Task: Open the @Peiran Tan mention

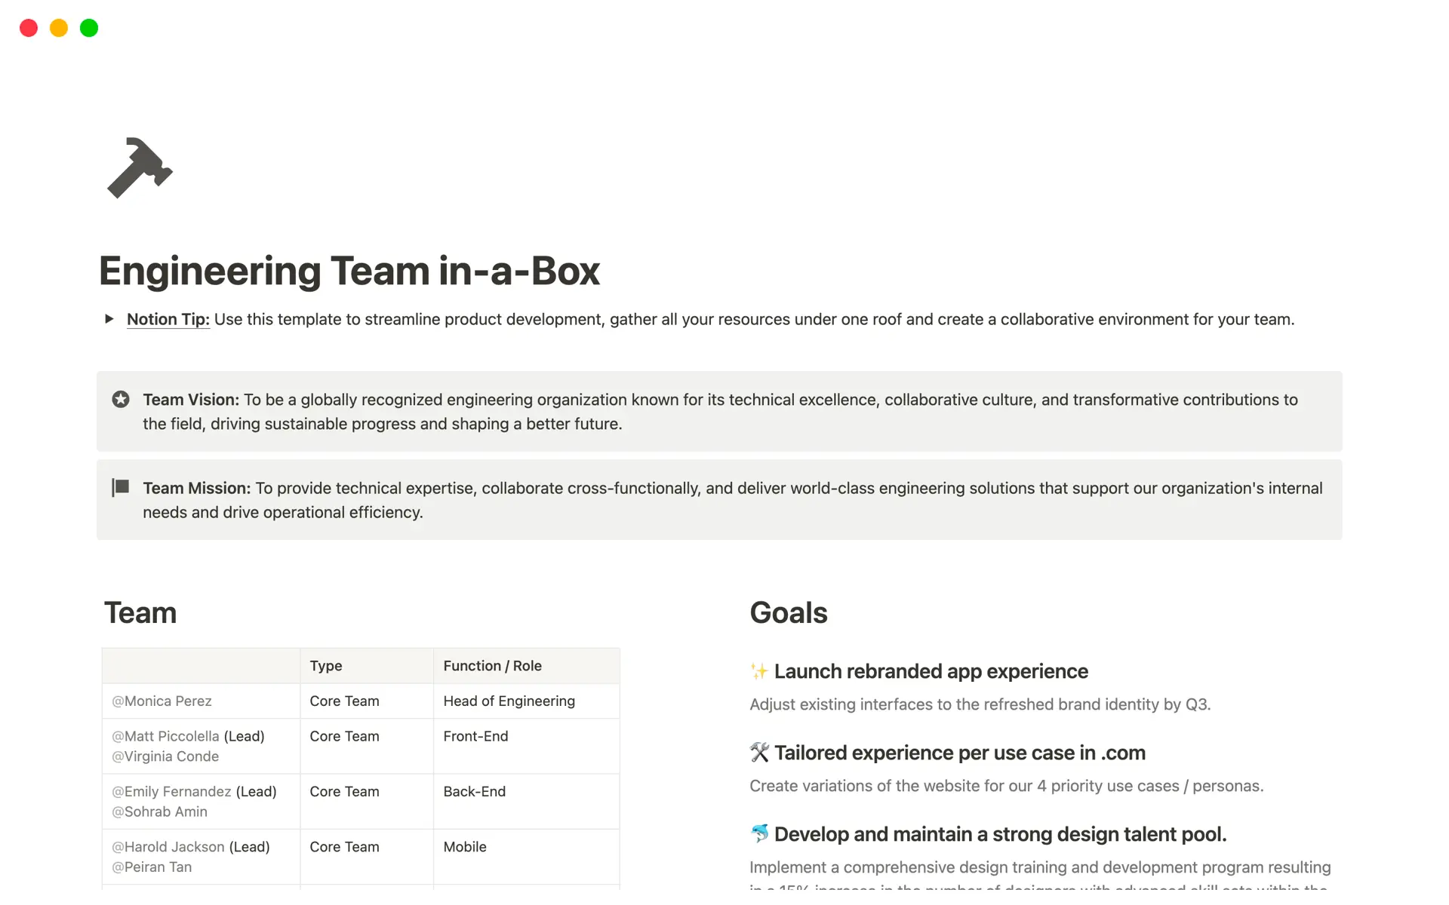Action: [x=152, y=867]
